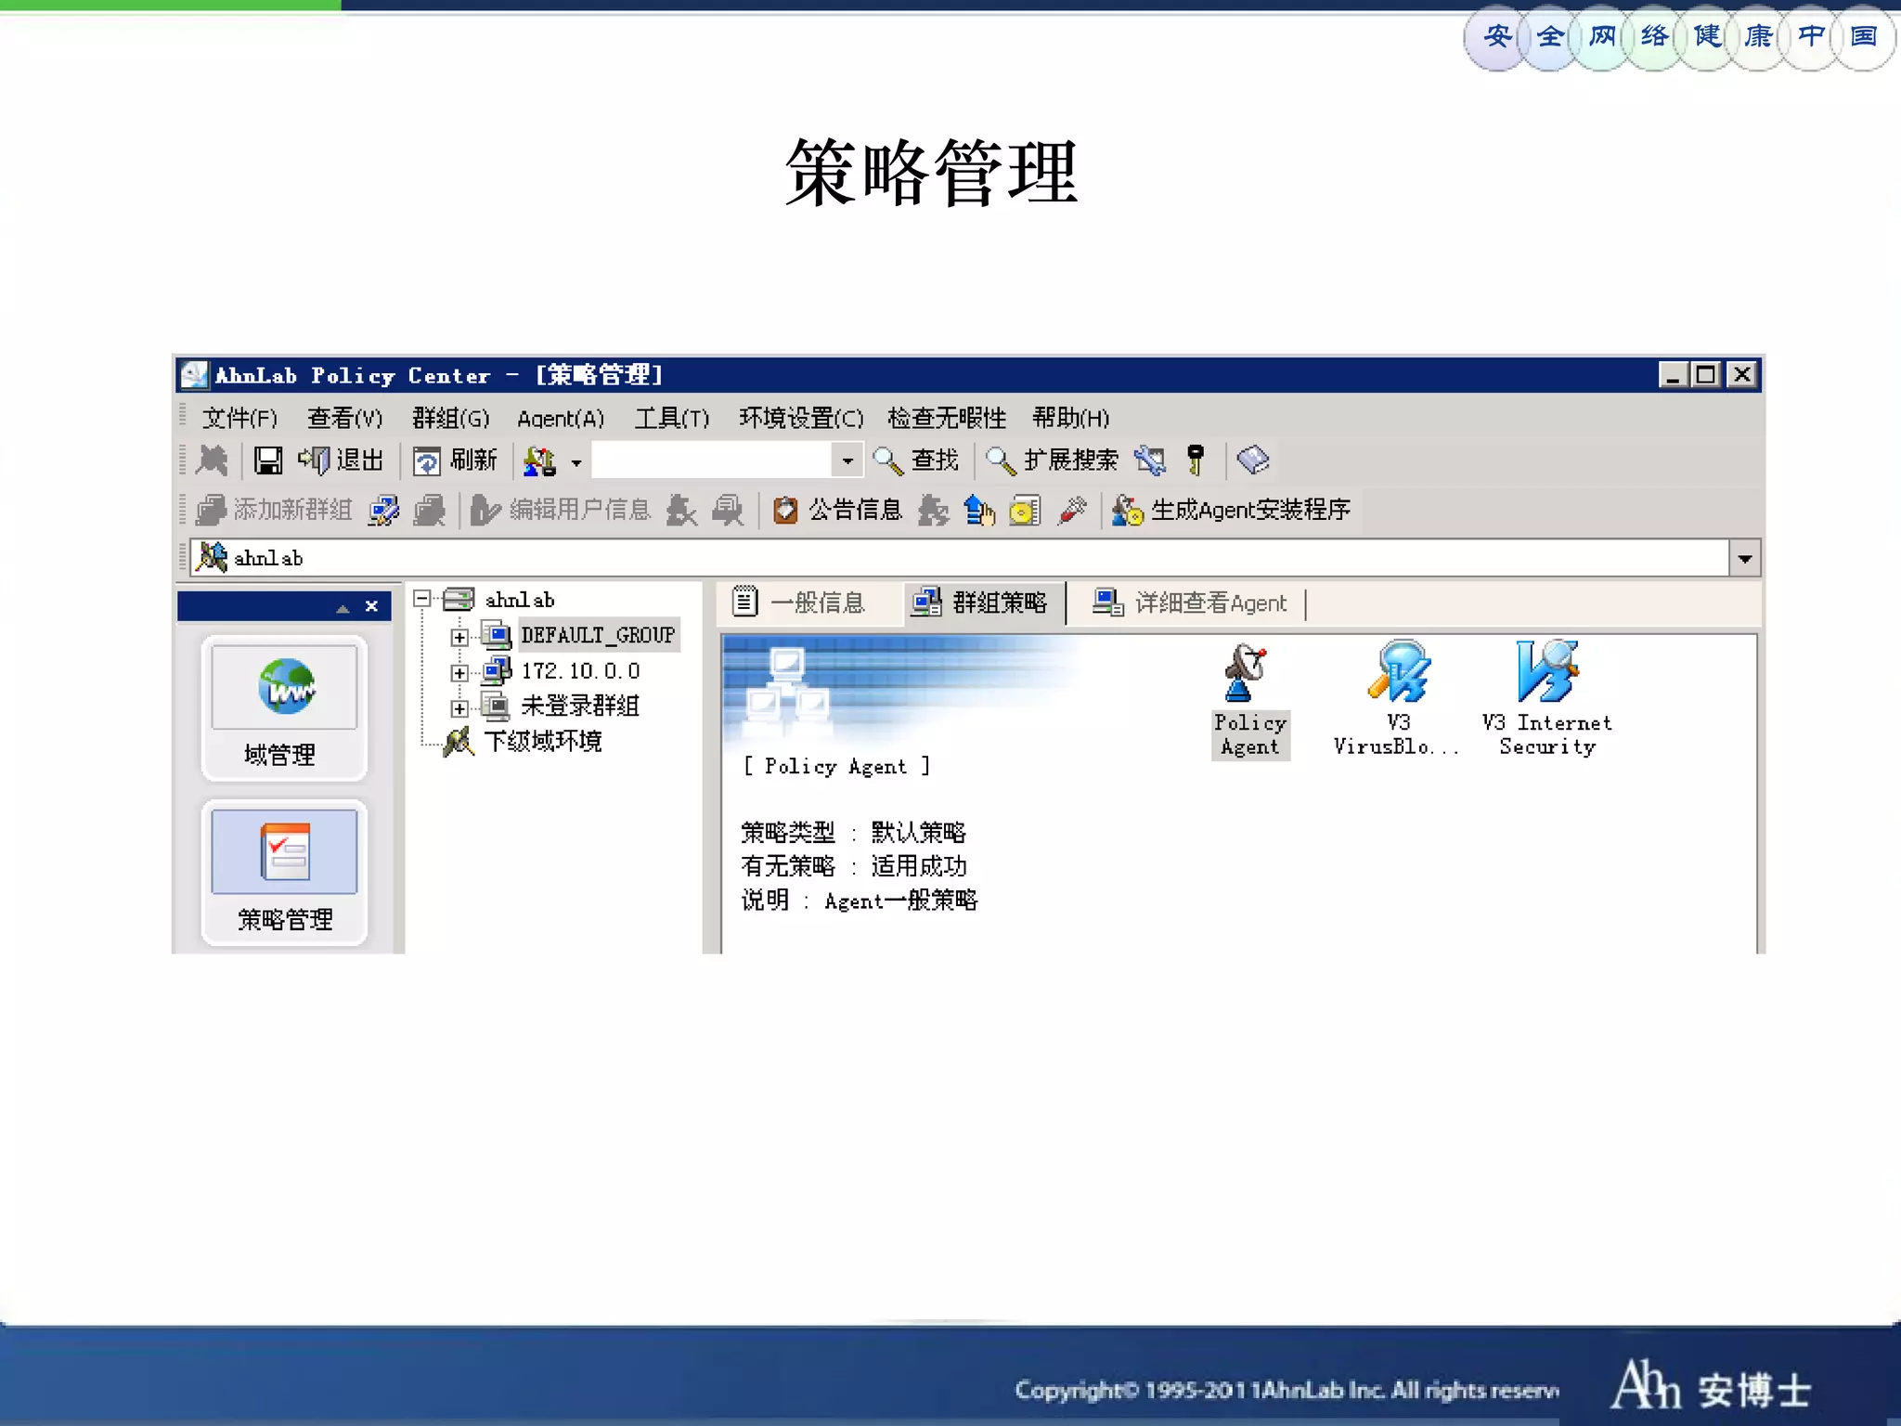Click the grayed delete group icon
This screenshot has height=1426, width=1901.
(429, 510)
